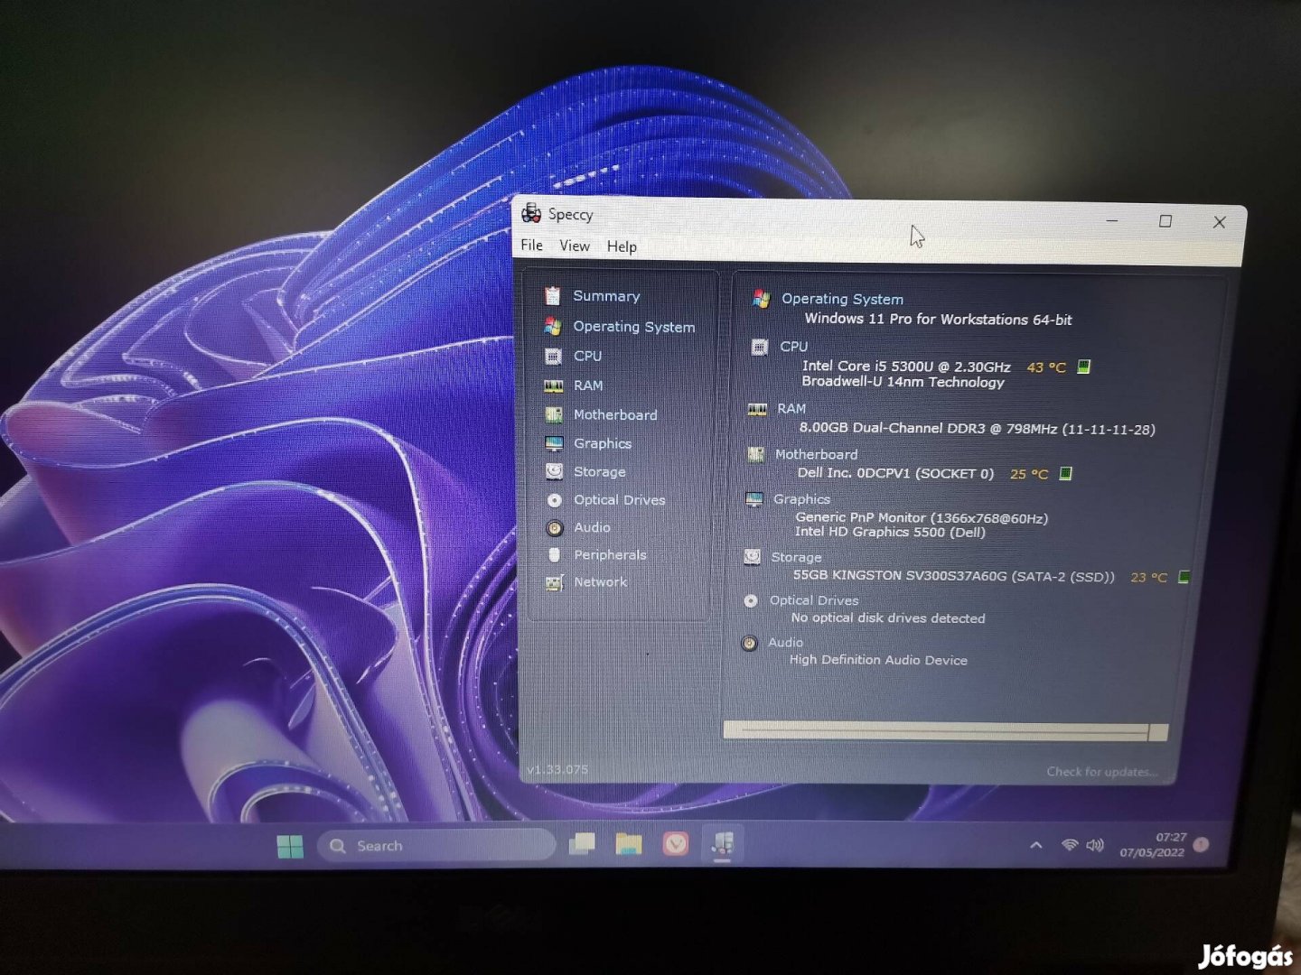This screenshot has width=1301, height=975.
Task: Click the Check for updates link
Action: 1101,772
